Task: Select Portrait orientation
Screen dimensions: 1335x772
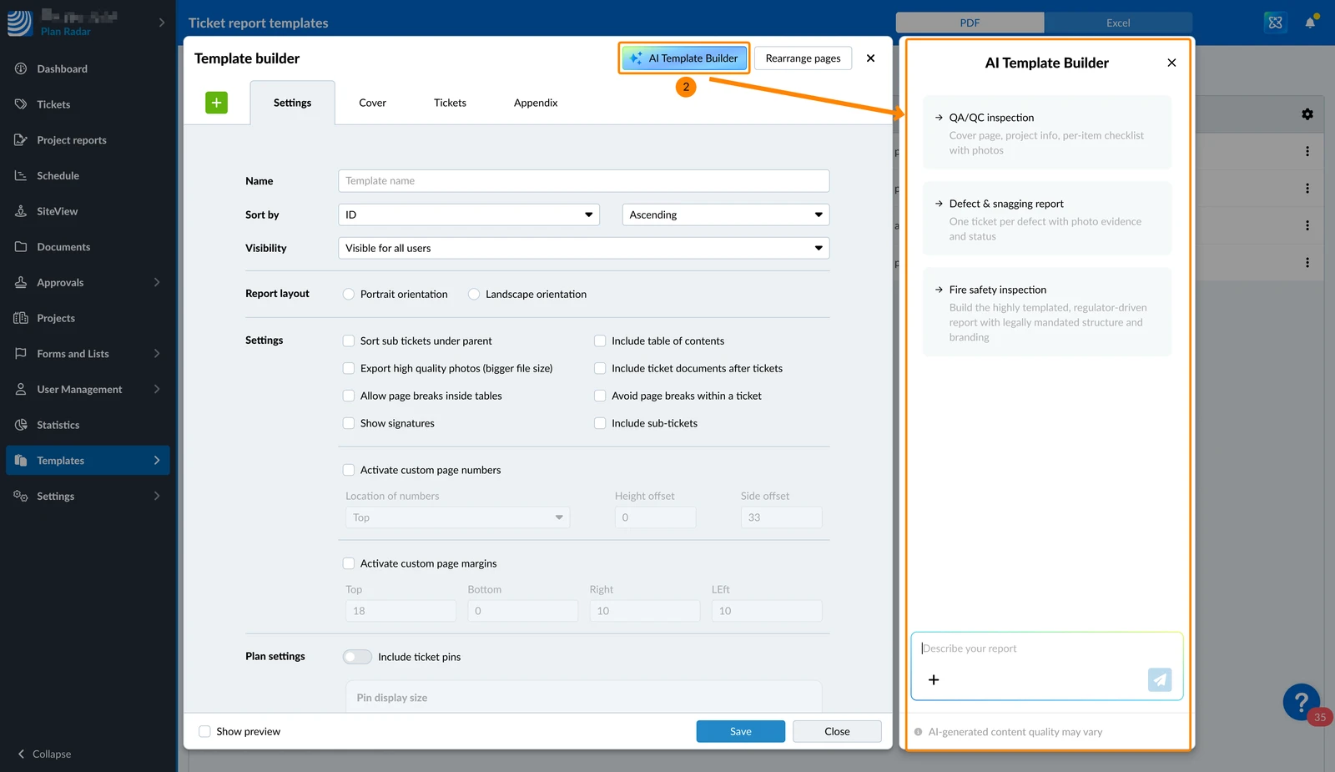Action: [x=349, y=294]
